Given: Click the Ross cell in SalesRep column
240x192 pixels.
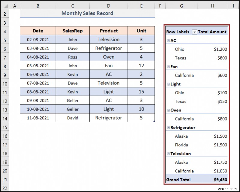Looking at the screenshot, I should (73, 57).
